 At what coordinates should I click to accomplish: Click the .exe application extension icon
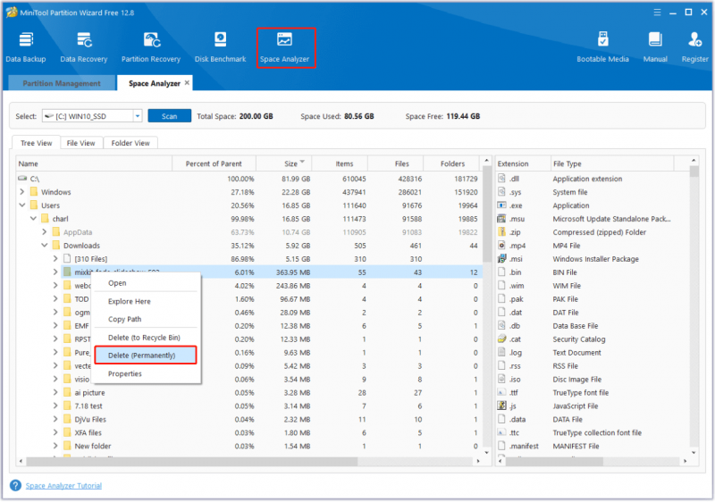[x=501, y=205]
